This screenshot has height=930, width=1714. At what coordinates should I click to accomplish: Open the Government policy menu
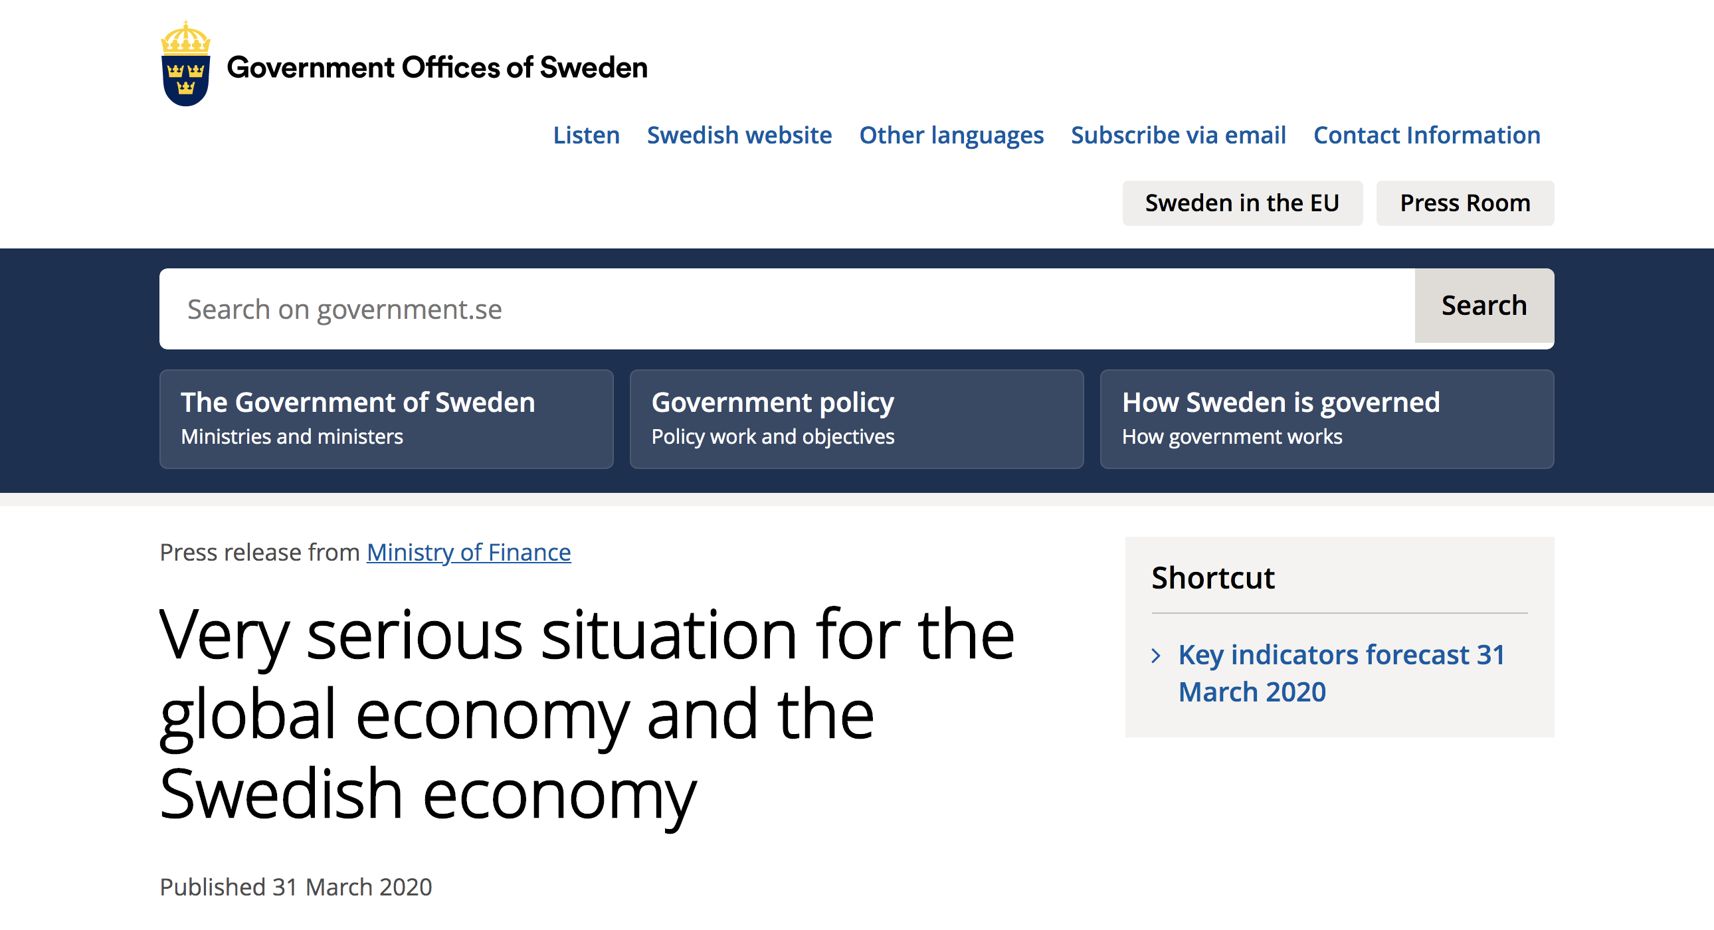856,419
